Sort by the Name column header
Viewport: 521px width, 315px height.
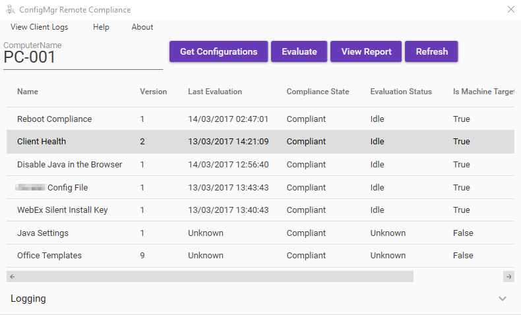tap(28, 92)
